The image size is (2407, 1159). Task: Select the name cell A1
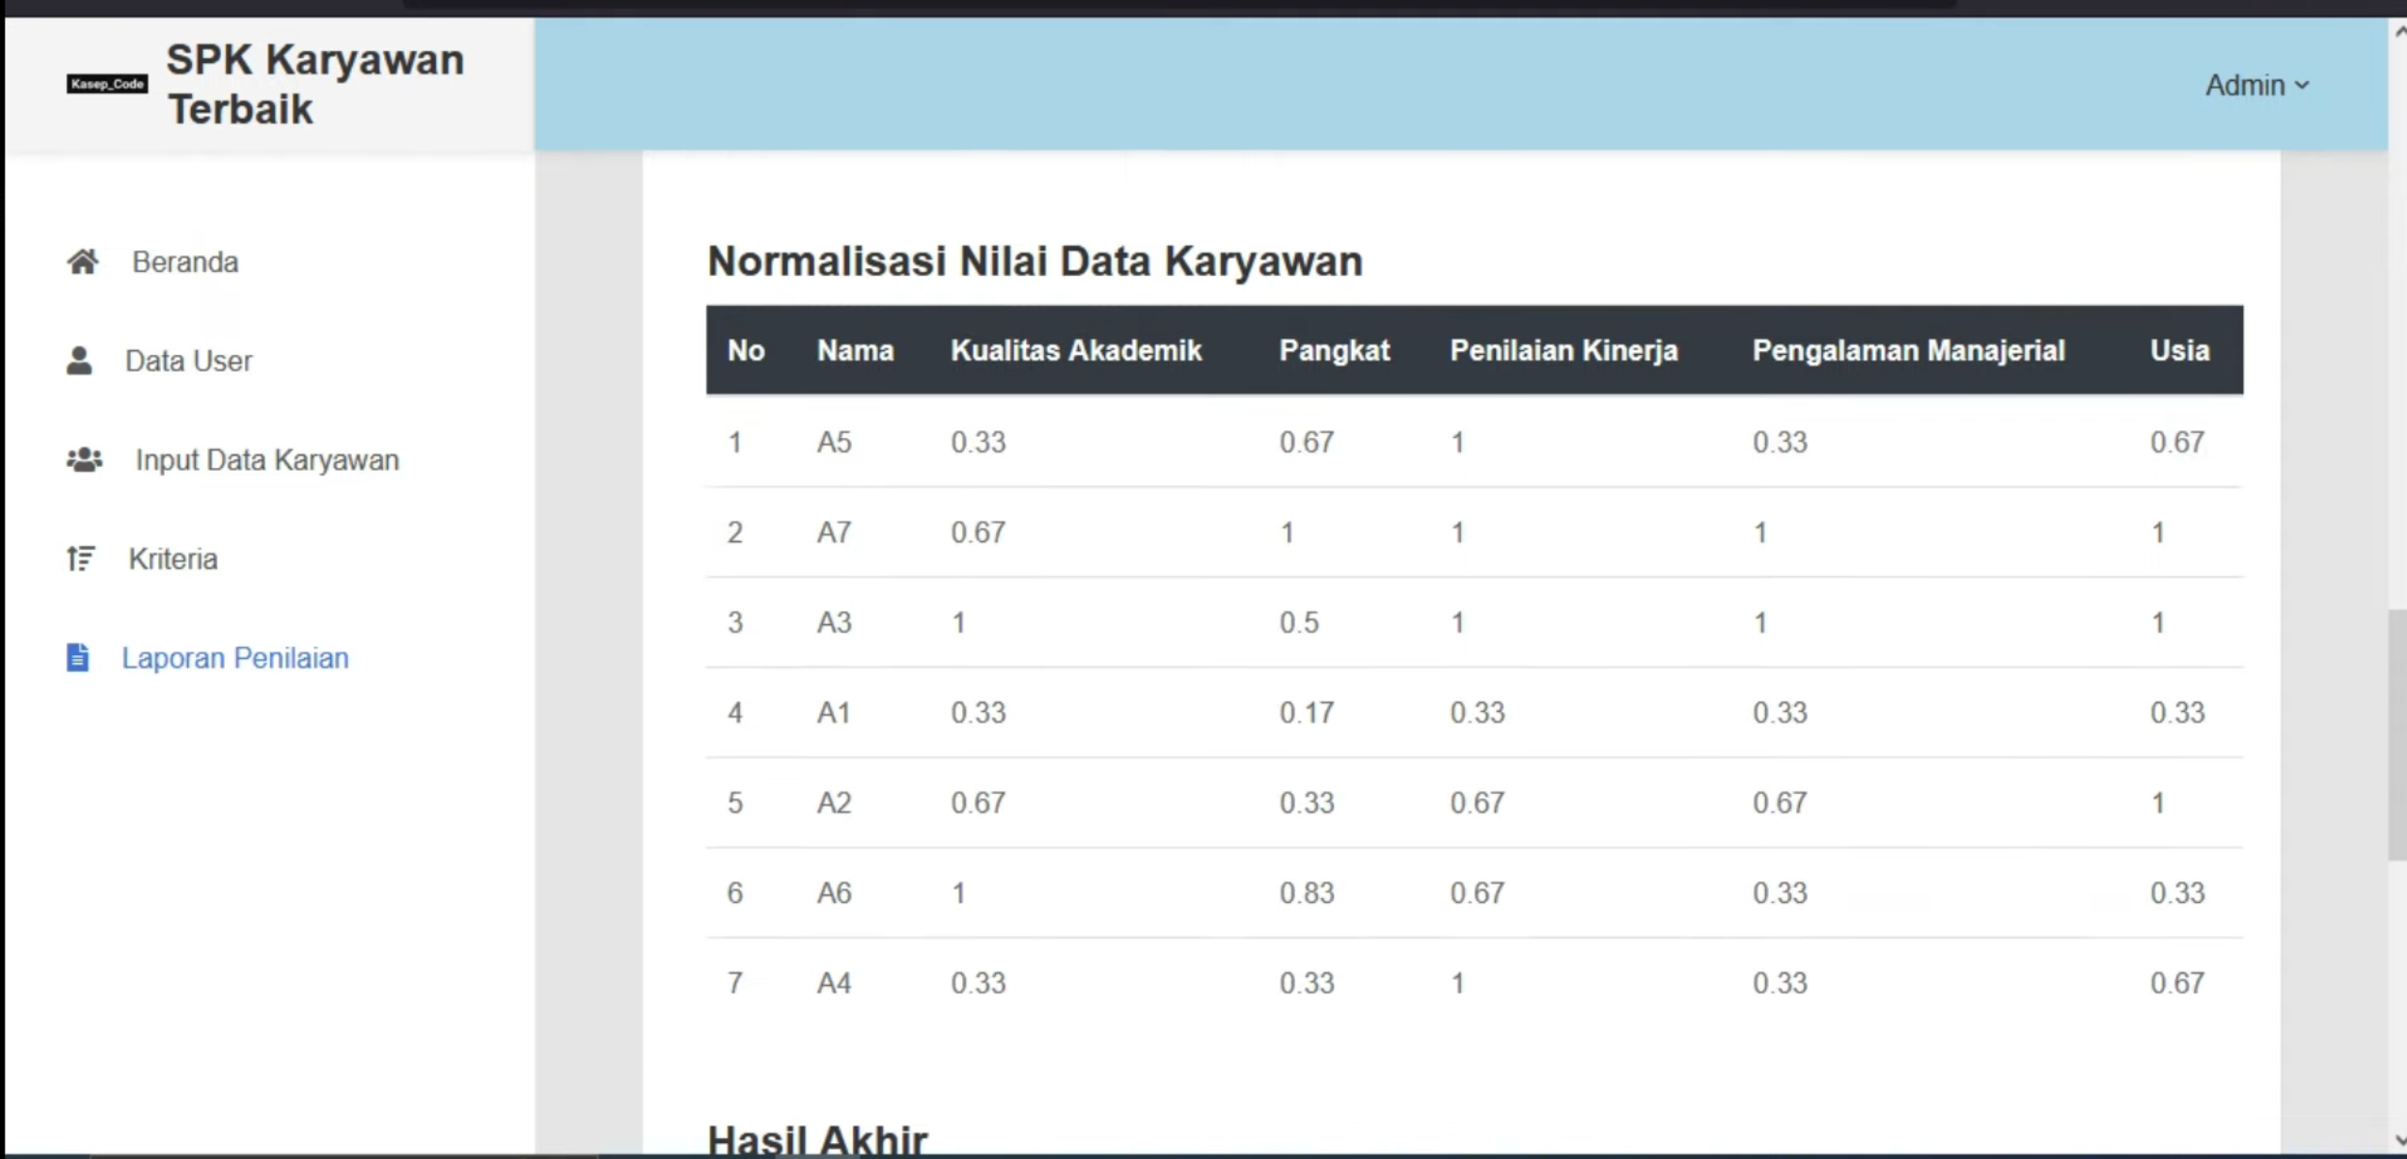834,712
